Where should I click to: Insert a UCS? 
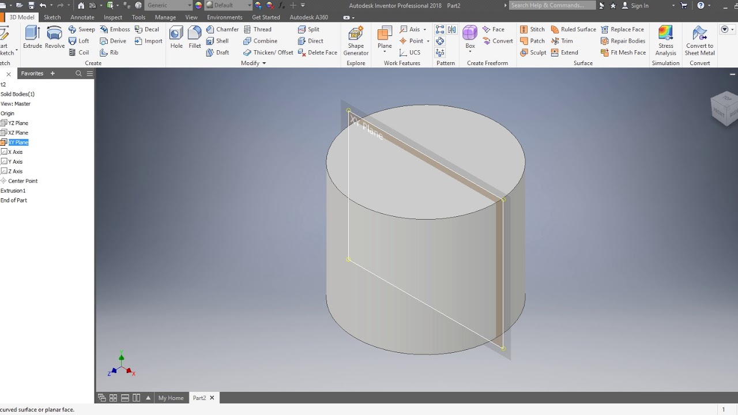(x=410, y=52)
